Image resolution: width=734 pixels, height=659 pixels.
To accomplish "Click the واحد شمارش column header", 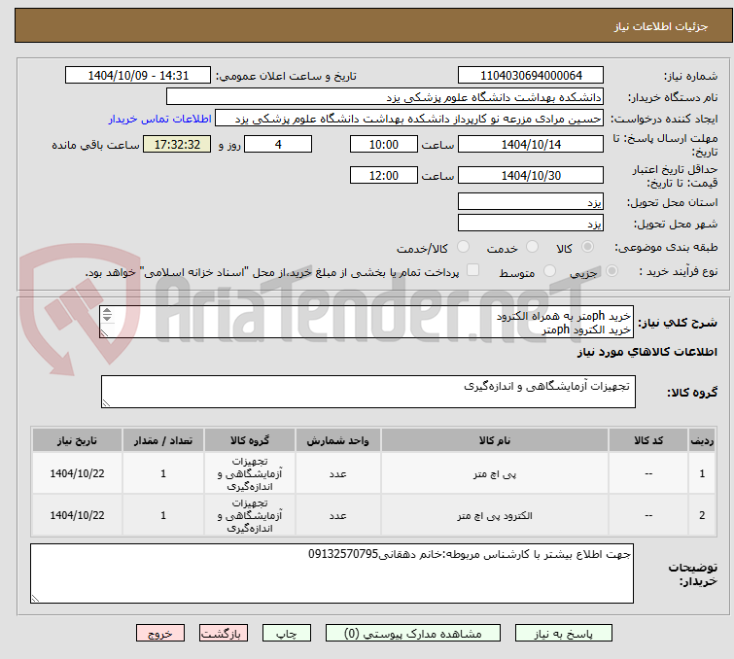I will 337,440.
